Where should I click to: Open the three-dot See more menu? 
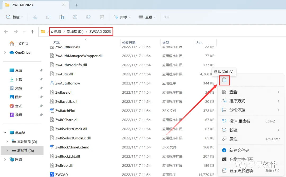[167, 17]
